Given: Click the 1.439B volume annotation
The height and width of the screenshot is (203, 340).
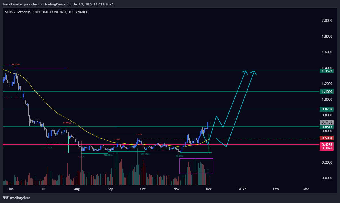Looking at the screenshot, I should tap(117, 140).
